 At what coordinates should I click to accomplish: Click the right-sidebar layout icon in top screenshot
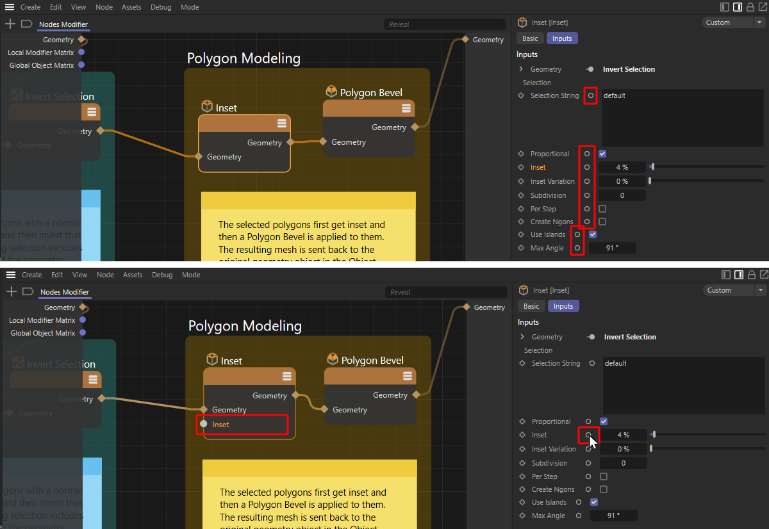[738, 7]
